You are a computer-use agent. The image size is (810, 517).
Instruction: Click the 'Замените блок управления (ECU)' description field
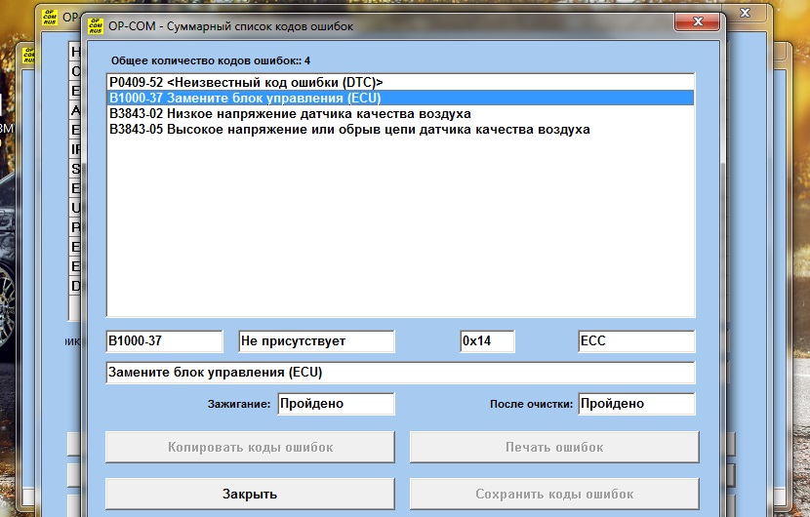pyautogui.click(x=399, y=373)
